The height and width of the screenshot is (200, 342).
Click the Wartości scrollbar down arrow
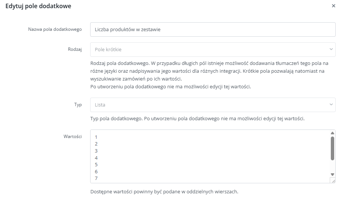point(332,174)
